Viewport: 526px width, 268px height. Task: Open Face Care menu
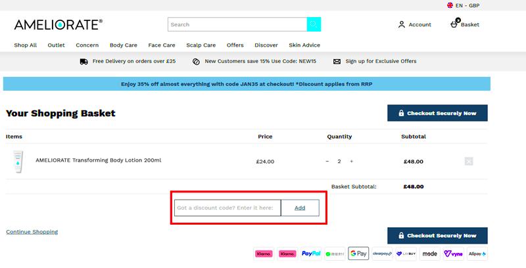[x=162, y=45]
